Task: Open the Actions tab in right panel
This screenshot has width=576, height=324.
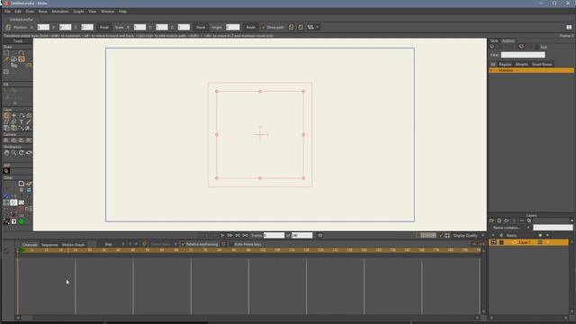Action: [508, 41]
